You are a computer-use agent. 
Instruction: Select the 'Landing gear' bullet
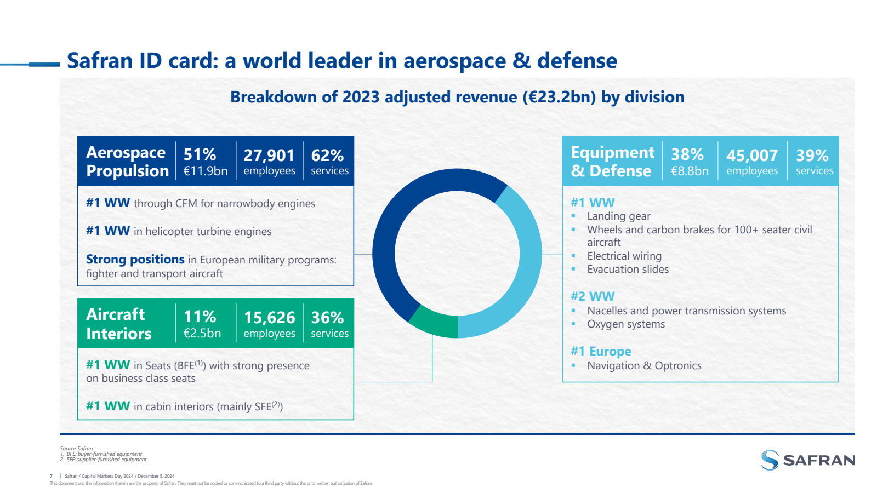tap(619, 216)
